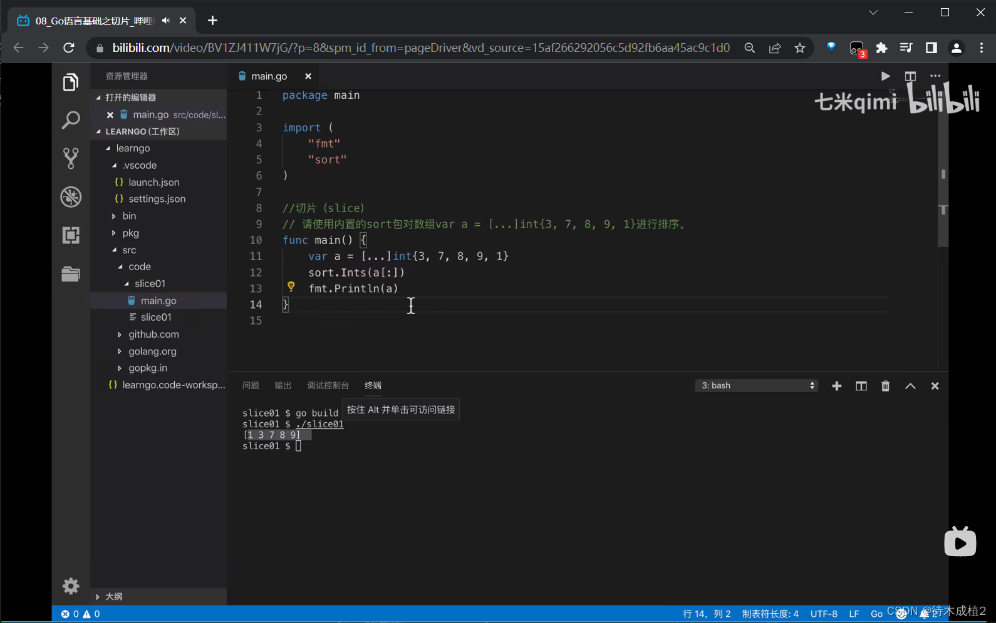Switch to the 输出 panel tab

coord(283,385)
